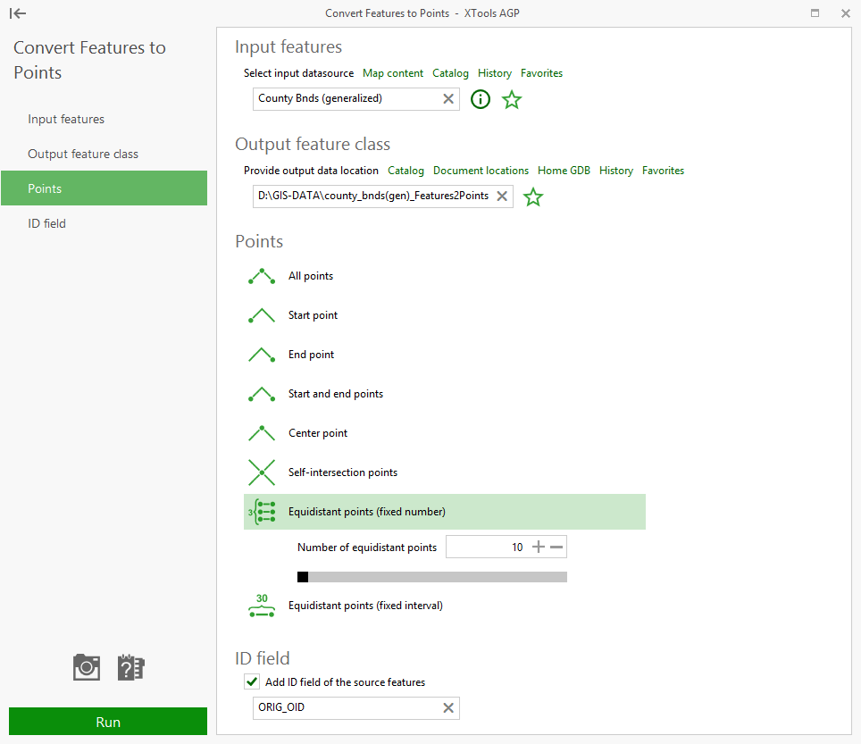Click the camera snapshot icon

(87, 667)
